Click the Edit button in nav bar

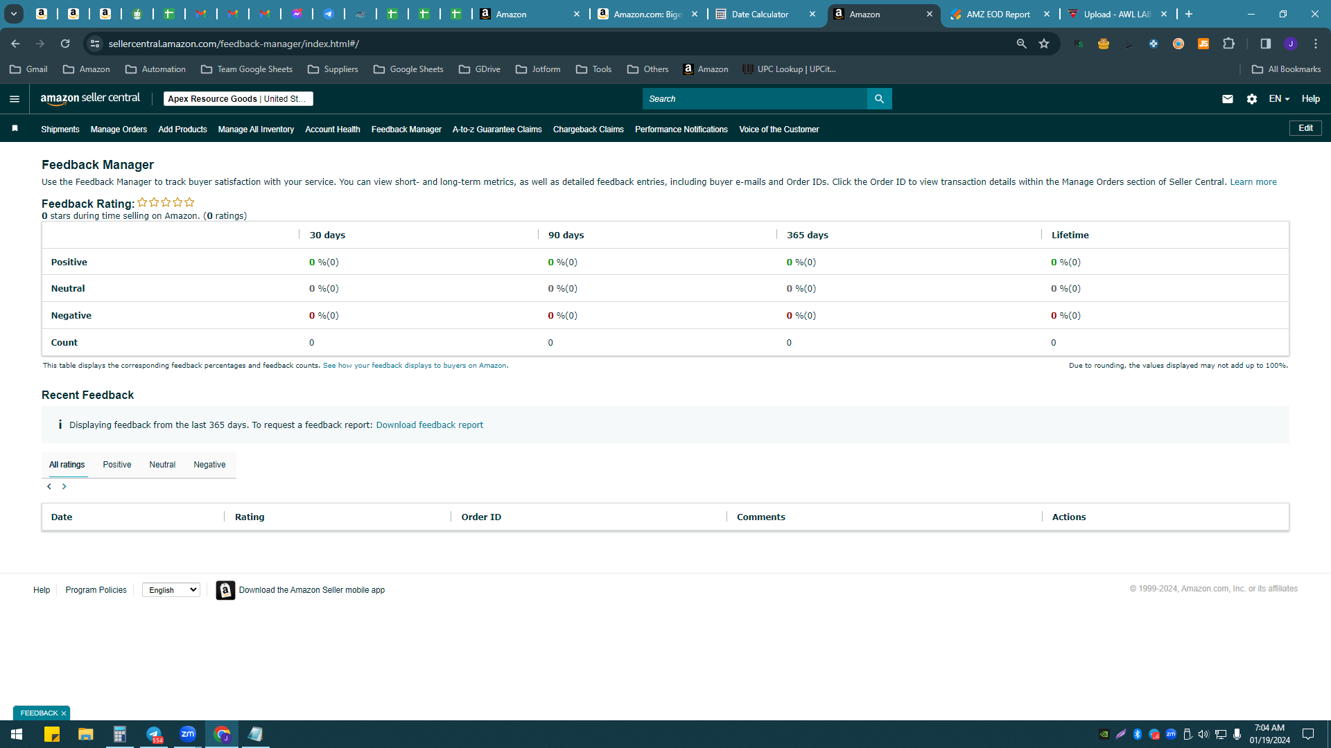pos(1305,128)
